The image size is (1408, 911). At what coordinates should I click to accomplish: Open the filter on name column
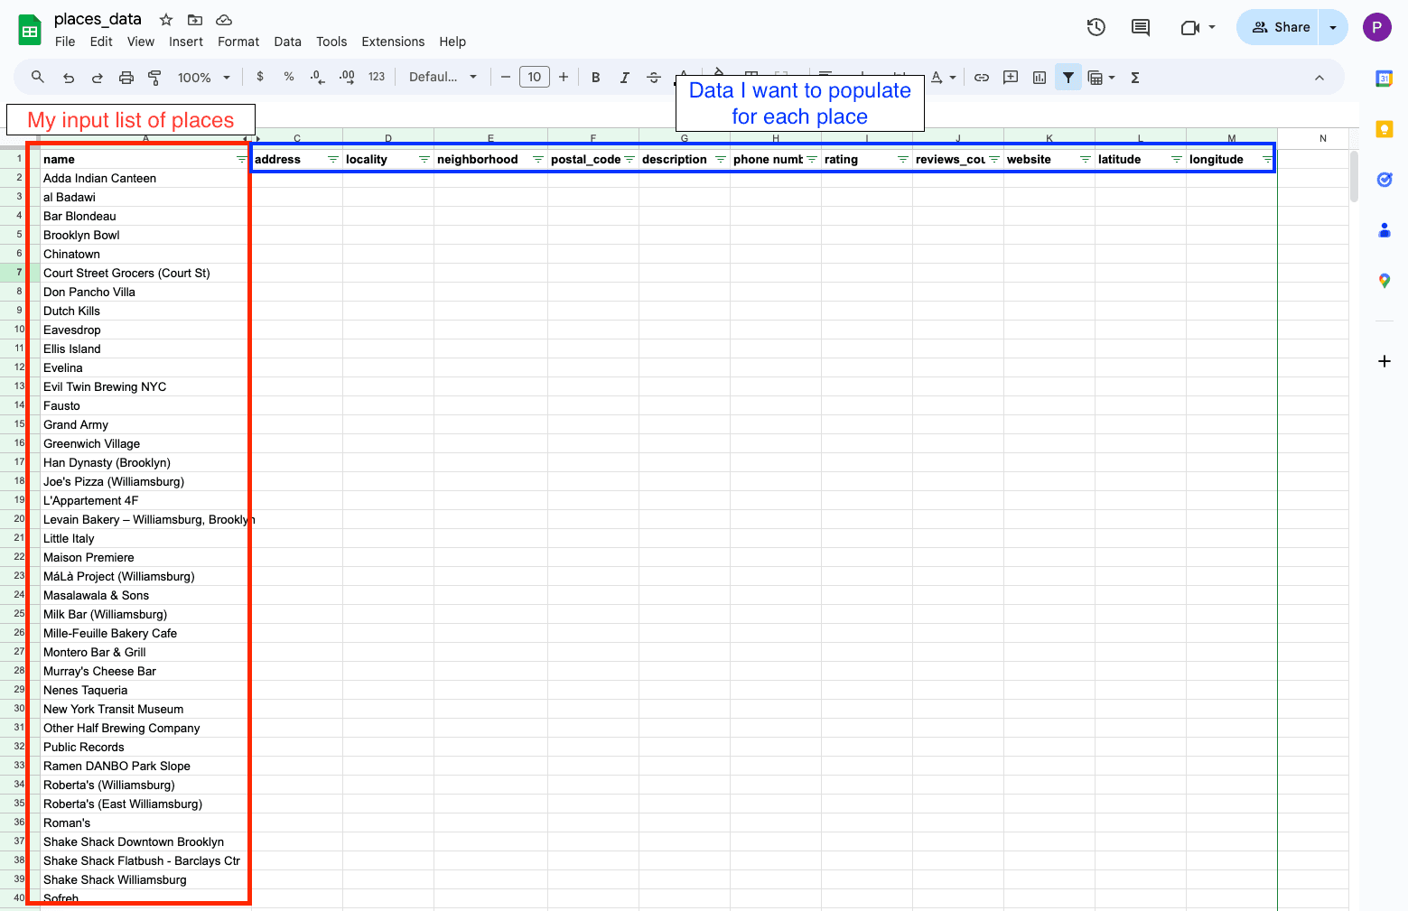241,159
